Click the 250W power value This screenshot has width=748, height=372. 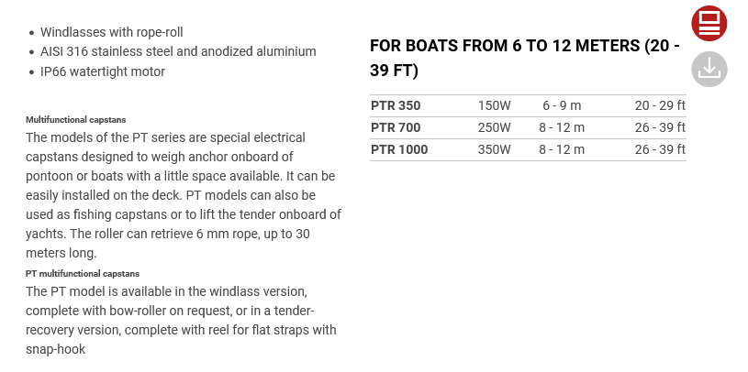[494, 127]
